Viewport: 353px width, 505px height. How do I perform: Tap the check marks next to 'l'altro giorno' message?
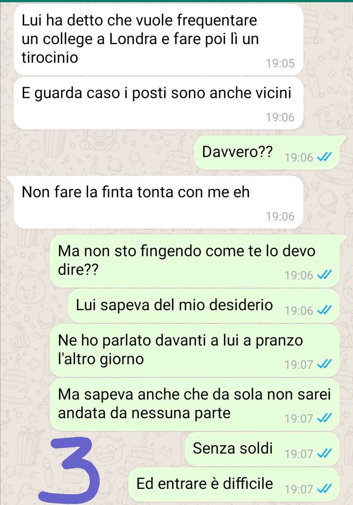tap(325, 364)
